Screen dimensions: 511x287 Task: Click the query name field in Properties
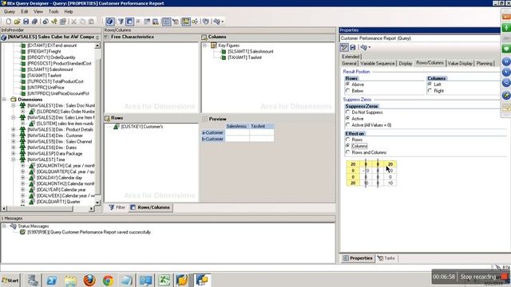click(420, 38)
